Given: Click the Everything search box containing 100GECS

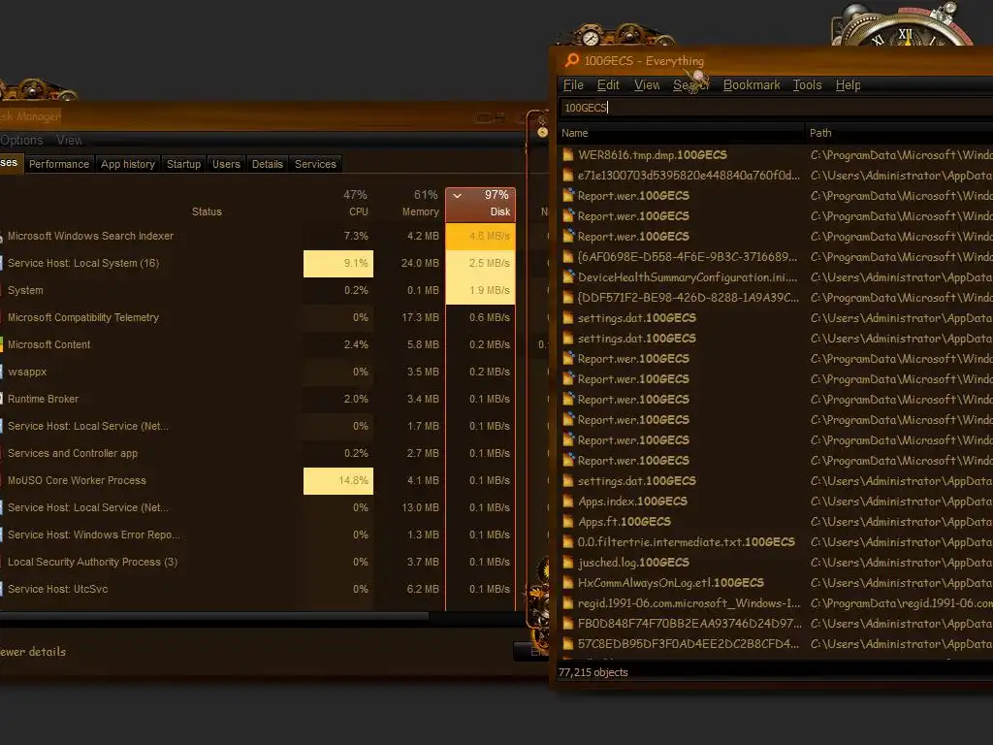Looking at the screenshot, I should coord(776,108).
